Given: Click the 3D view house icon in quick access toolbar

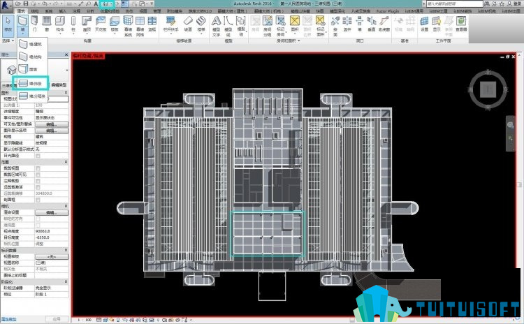Looking at the screenshot, I should [x=105, y=4].
